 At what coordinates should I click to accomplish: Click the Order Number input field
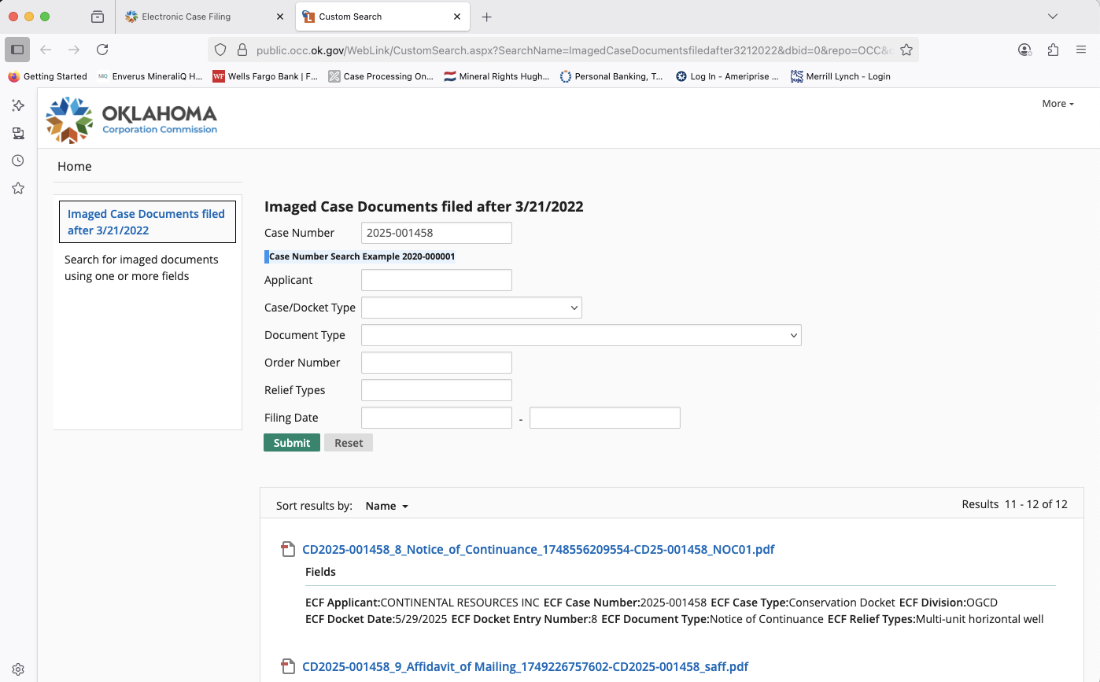point(437,363)
